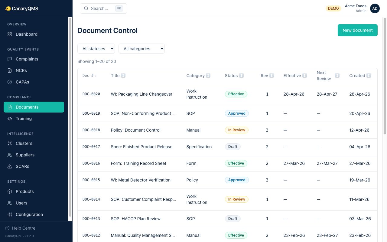Click the Documents page icon
387x242 pixels.
[x=10, y=107]
